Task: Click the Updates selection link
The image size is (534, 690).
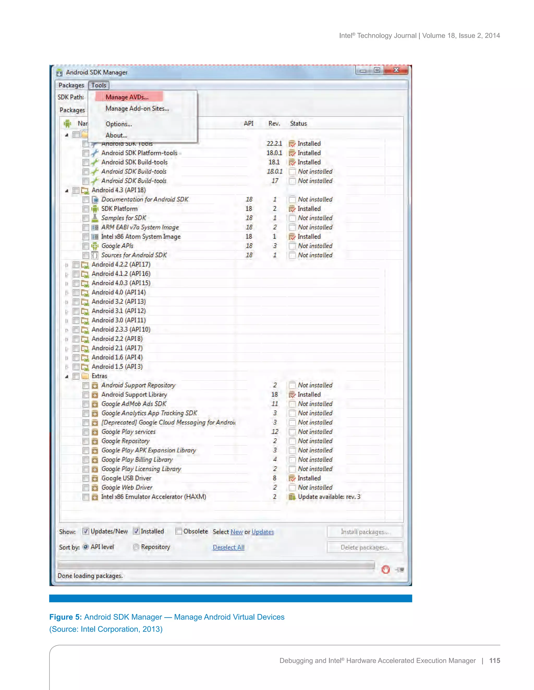Action: coord(263,532)
